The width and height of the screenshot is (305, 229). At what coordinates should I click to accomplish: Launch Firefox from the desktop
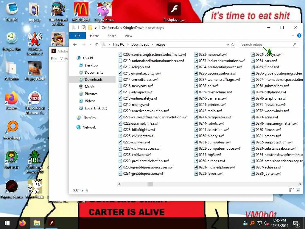coord(12,100)
